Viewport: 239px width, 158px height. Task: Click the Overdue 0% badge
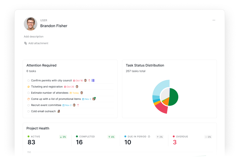(208, 137)
